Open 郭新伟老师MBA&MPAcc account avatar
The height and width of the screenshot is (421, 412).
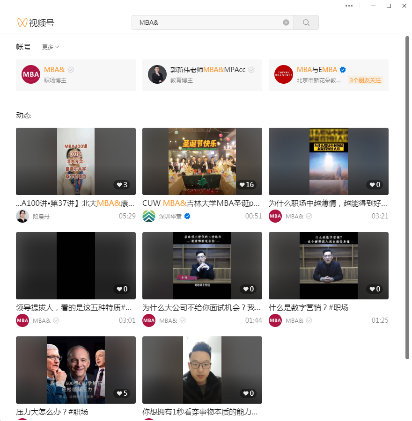157,74
